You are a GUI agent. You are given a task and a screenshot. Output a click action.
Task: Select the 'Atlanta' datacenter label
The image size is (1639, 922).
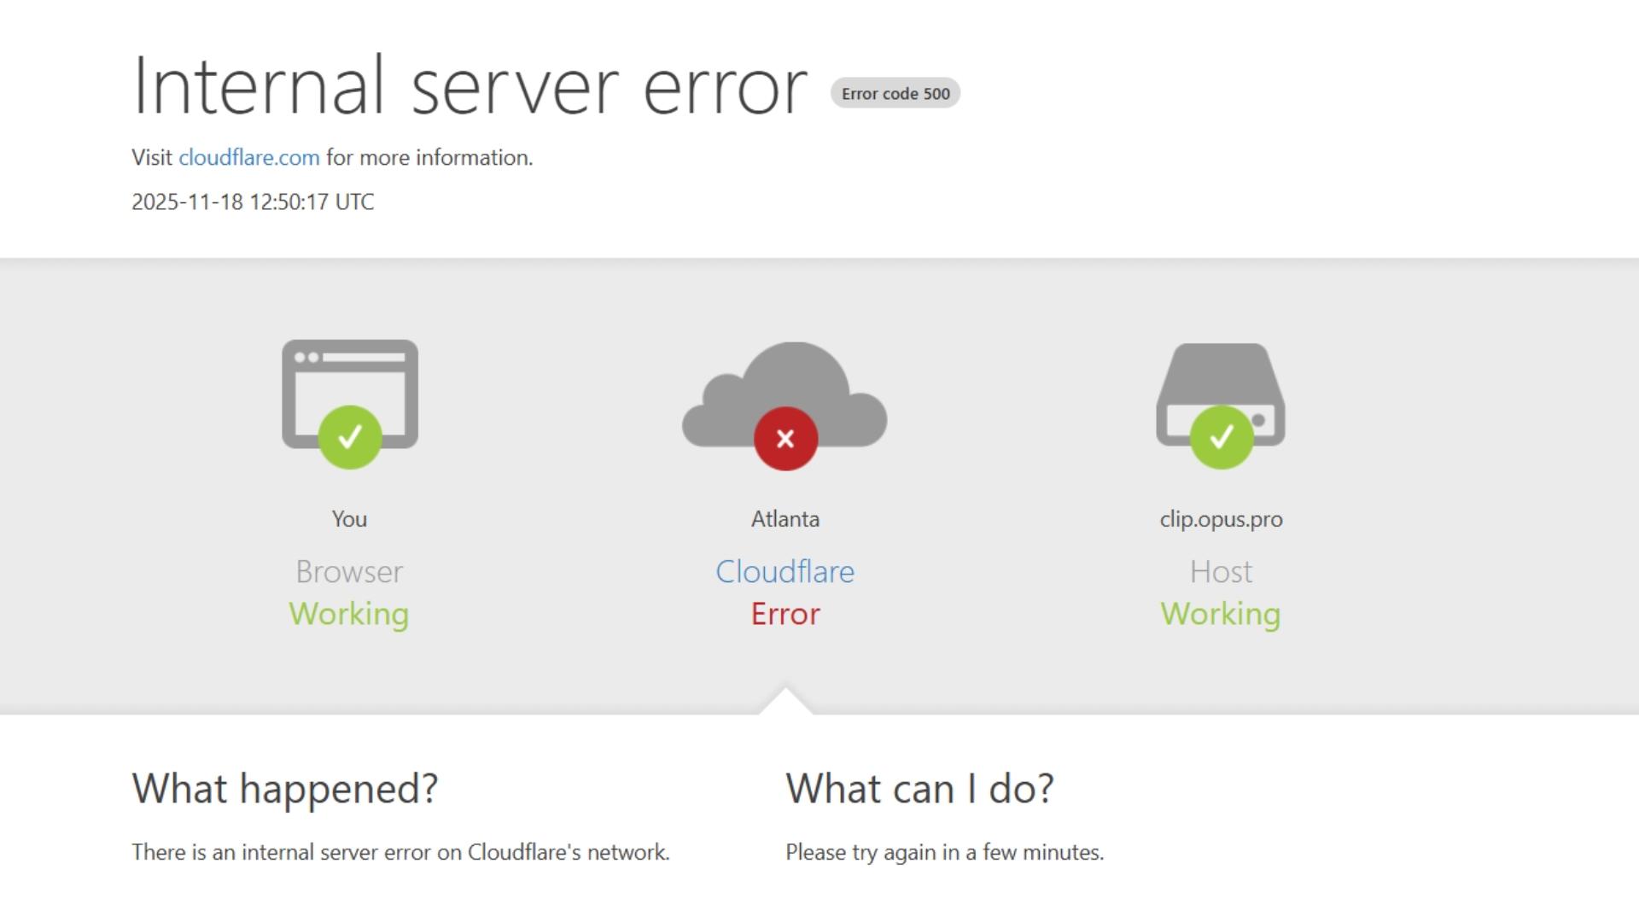click(785, 518)
